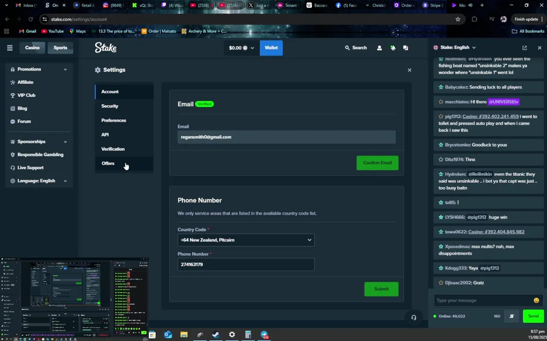Open the chat rules icon beside Send

click(x=511, y=316)
